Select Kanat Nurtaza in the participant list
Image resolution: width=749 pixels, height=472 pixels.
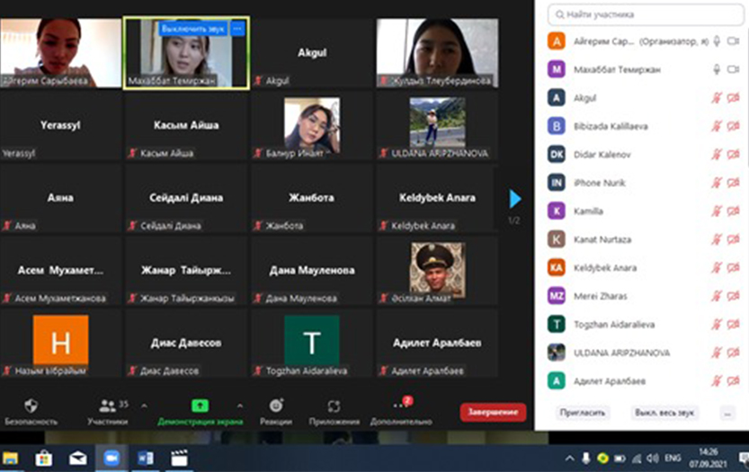[602, 240]
